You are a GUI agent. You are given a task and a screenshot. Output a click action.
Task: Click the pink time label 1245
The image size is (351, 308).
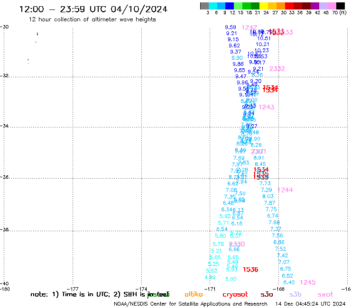(x=307, y=282)
